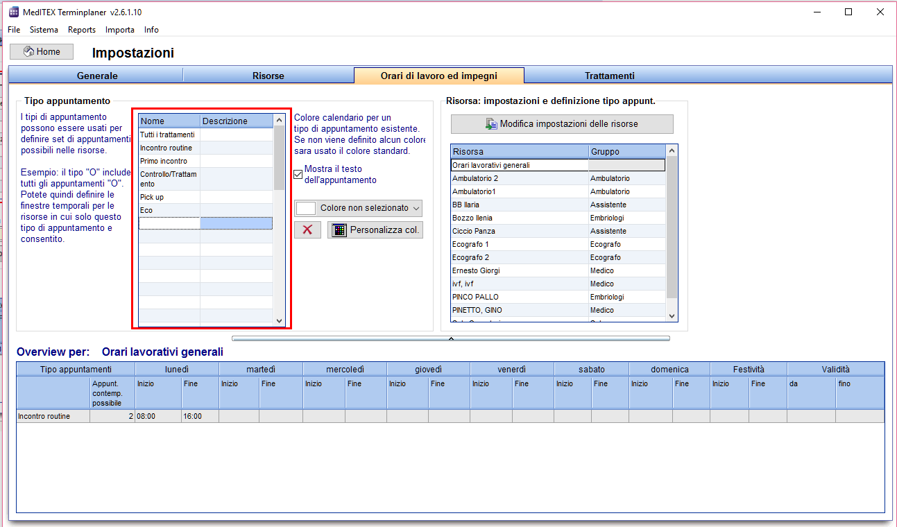The image size is (897, 527).
Task: Switch to the Generale tab
Action: click(x=97, y=76)
